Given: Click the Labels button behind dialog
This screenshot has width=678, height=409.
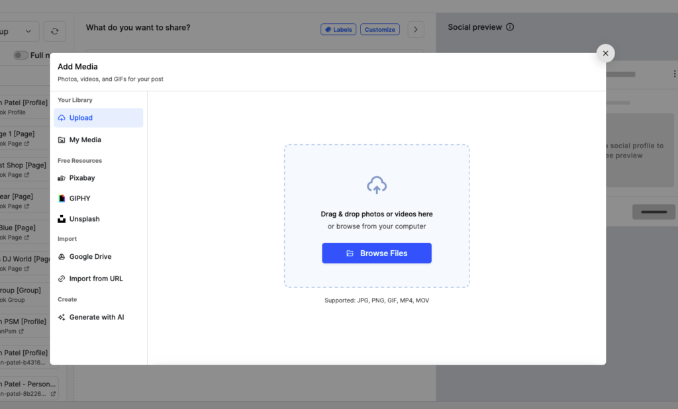Looking at the screenshot, I should pos(338,29).
